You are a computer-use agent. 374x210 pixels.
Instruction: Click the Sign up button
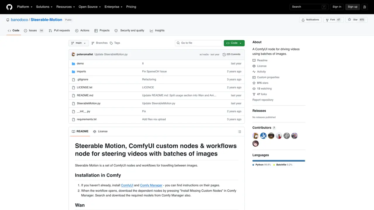[x=352, y=7]
